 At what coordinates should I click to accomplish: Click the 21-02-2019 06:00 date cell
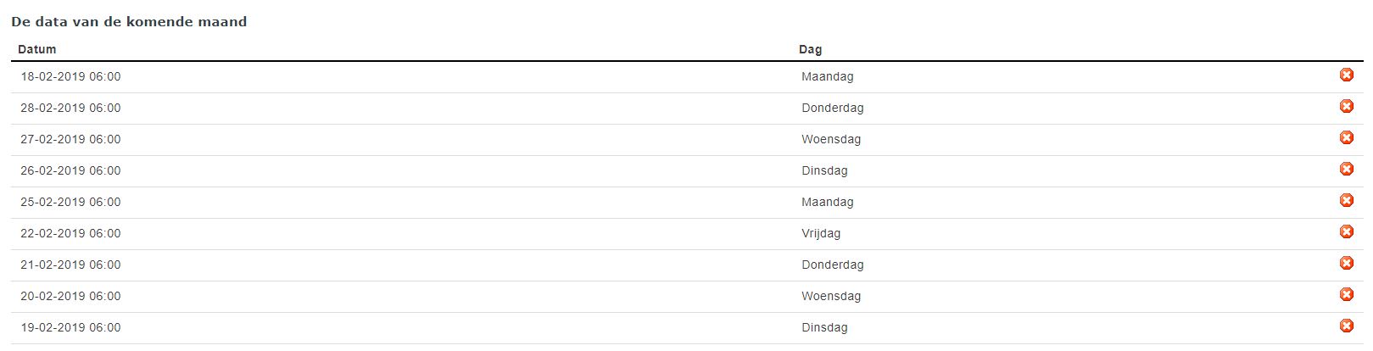[x=70, y=265]
